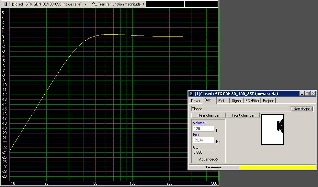Click the yellow color bar in status area
Screen dimensions: 318x187
point(277,167)
